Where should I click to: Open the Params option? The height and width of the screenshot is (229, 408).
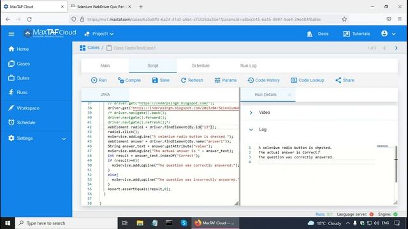click(x=226, y=80)
